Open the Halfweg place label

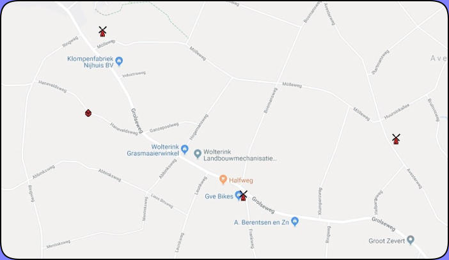coord(241,181)
